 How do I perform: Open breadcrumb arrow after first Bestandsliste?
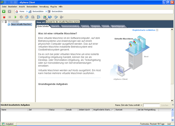click(46, 12)
